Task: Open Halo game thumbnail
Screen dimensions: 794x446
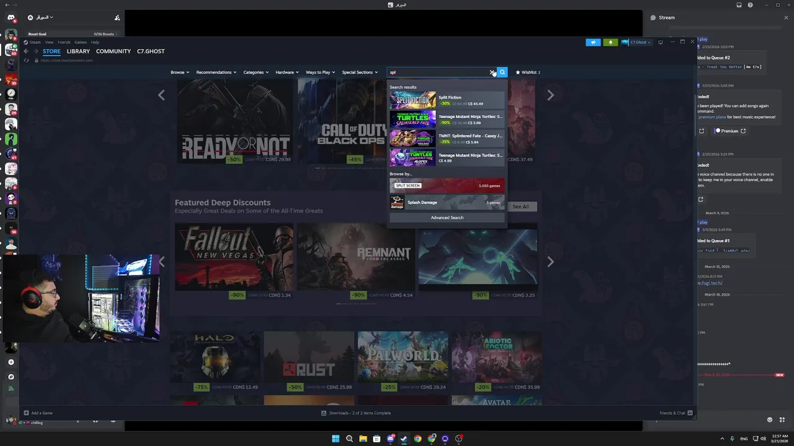Action: click(215, 356)
